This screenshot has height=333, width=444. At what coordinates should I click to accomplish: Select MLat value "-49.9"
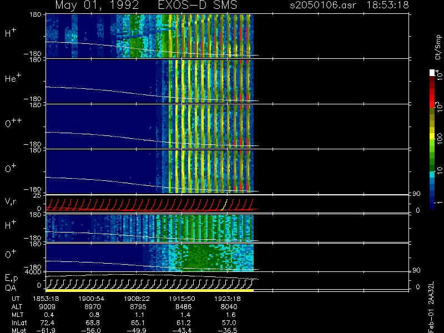pos(136,330)
